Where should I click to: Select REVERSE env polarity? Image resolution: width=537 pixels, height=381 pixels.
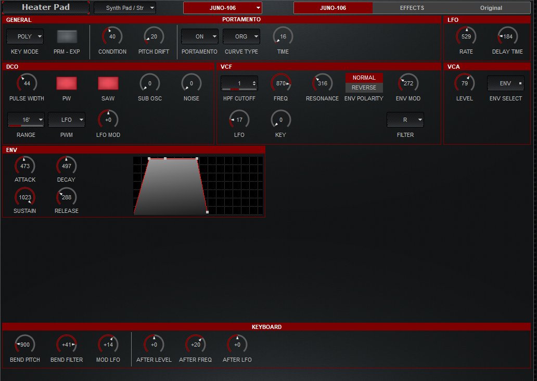tap(364, 88)
